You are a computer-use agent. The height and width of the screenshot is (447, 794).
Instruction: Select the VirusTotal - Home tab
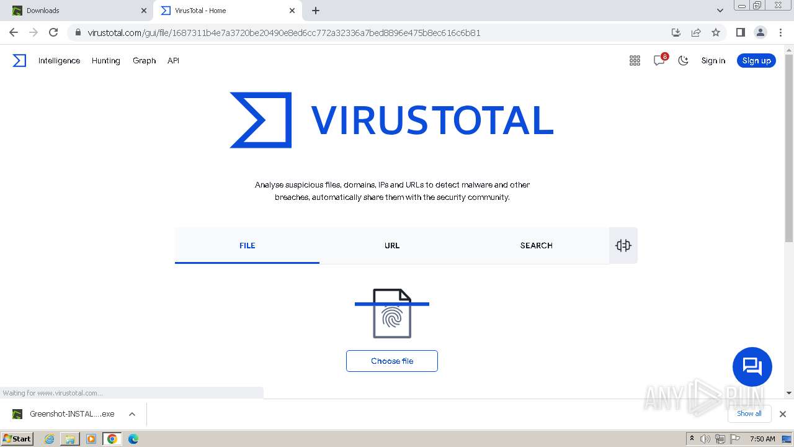click(x=226, y=11)
